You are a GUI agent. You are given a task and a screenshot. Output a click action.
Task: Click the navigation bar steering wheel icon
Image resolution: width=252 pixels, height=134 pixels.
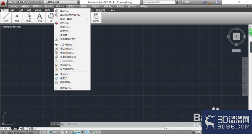(x=245, y=62)
